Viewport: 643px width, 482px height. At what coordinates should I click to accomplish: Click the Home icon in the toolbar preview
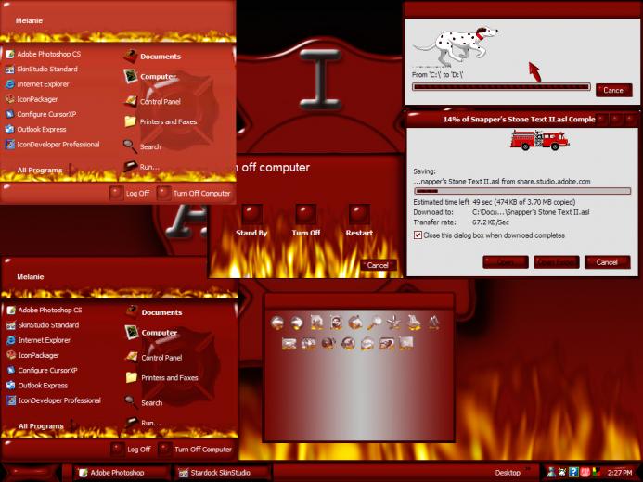355,323
